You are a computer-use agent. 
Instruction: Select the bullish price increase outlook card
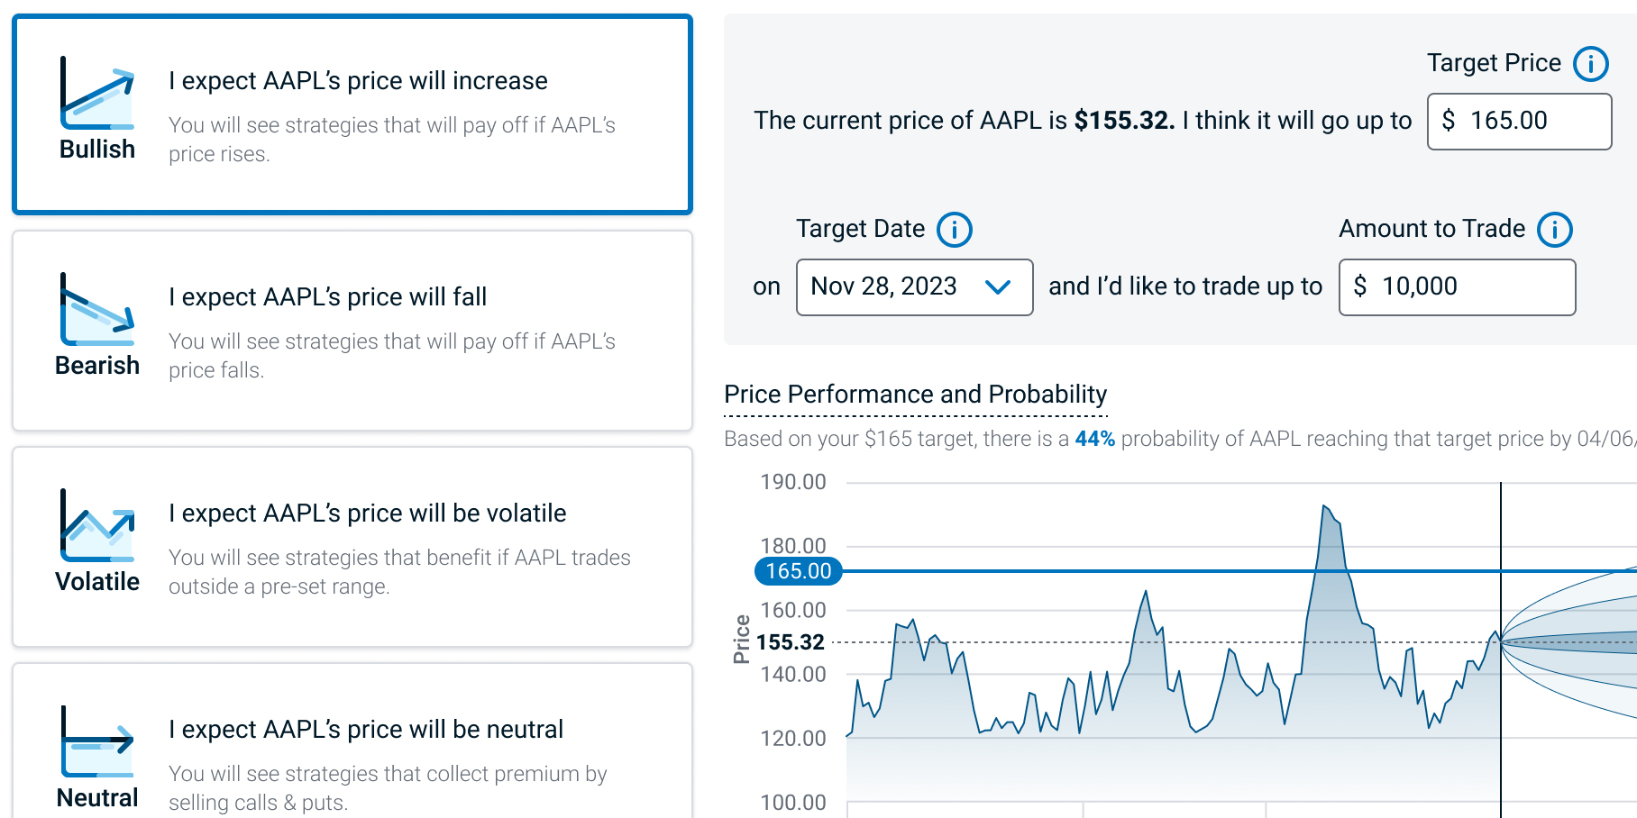(x=352, y=115)
